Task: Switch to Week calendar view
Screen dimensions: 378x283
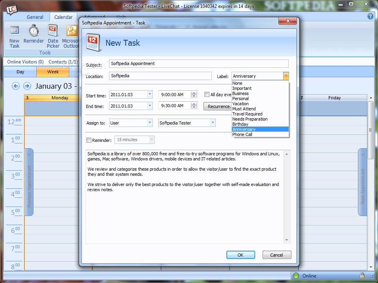Action: (53, 72)
